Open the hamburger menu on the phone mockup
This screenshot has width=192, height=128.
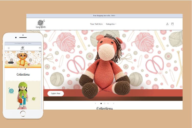[x=9, y=48]
